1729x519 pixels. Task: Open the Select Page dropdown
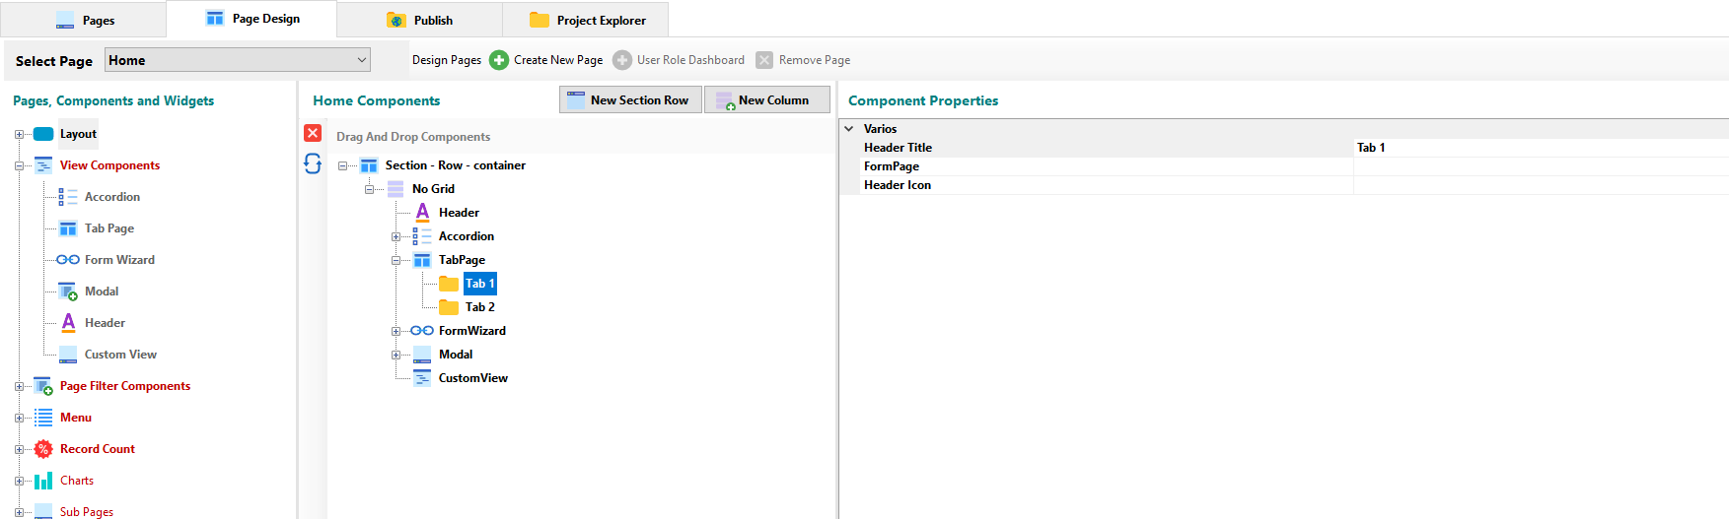[x=361, y=60]
